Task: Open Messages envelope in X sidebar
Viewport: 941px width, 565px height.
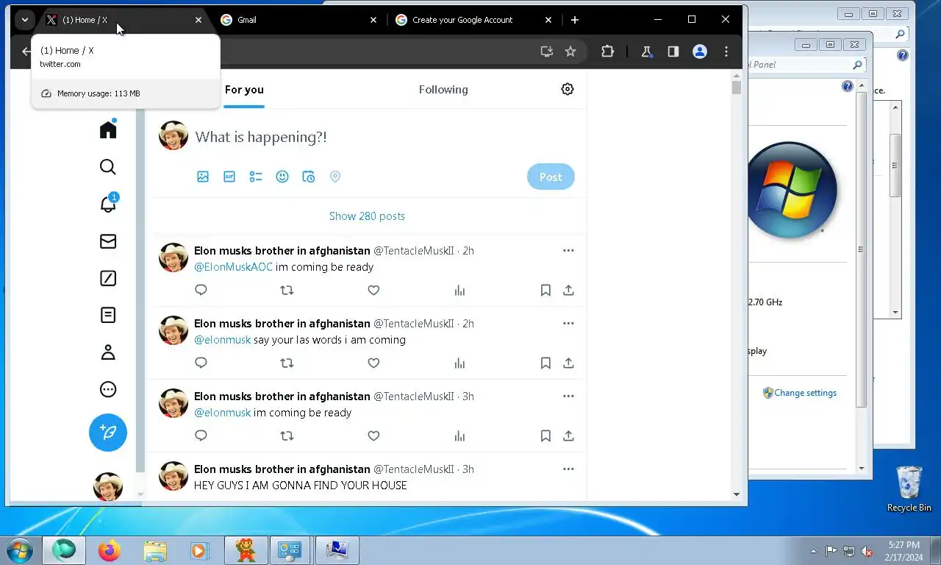Action: 108,241
